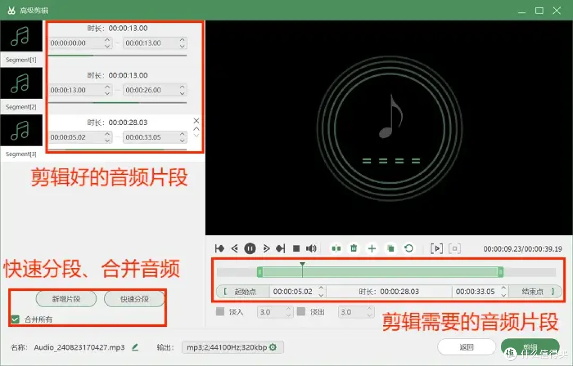Viewport: 573px width, 366px height.
Task: Decrease timeline end point 00:00:33.05 stepper
Action: [503, 294]
